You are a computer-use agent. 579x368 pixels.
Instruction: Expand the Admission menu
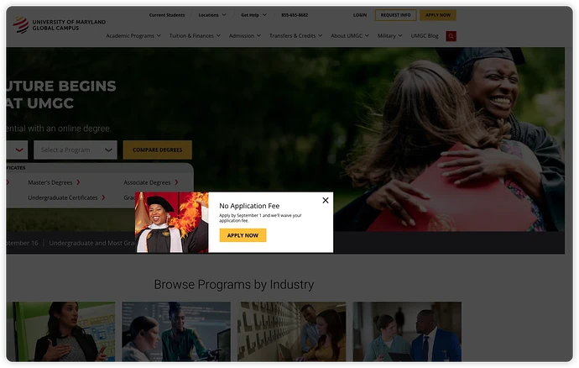click(245, 36)
